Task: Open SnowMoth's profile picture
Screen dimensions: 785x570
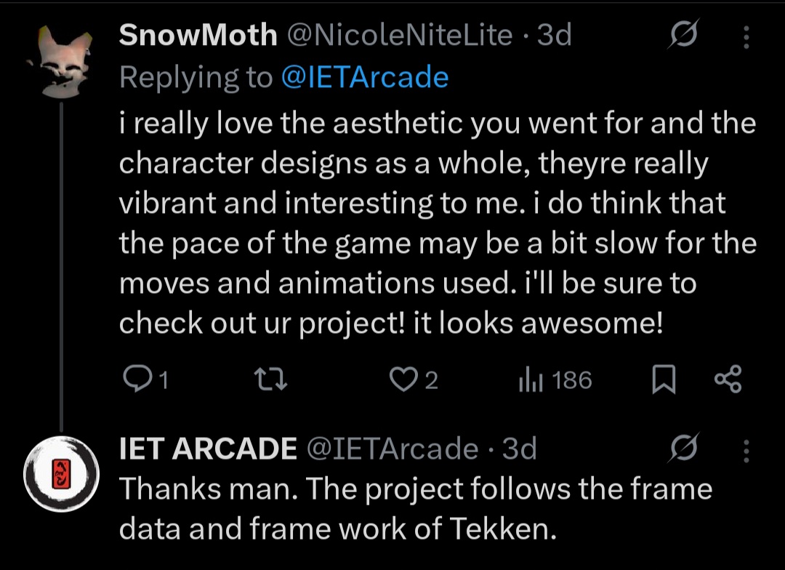Action: 61,61
